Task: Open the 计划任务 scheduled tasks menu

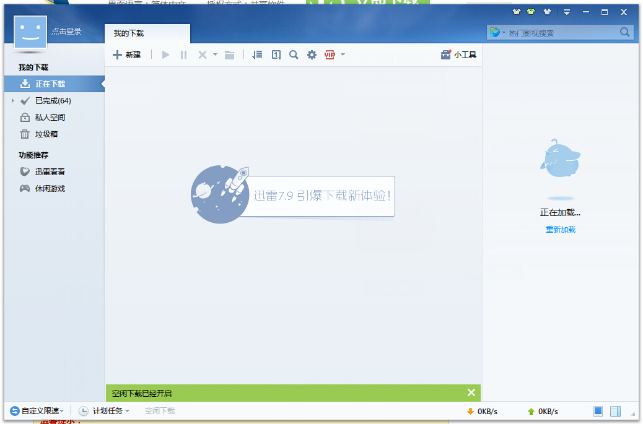Action: 104,411
